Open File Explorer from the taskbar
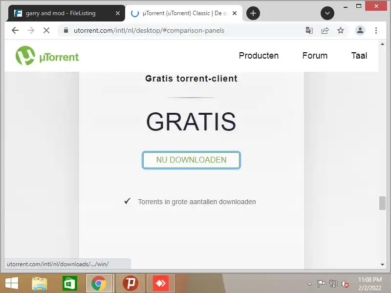The width and height of the screenshot is (391, 293). click(40, 283)
